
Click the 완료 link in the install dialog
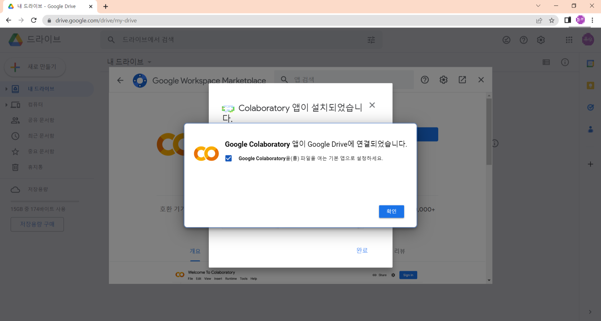(x=362, y=251)
